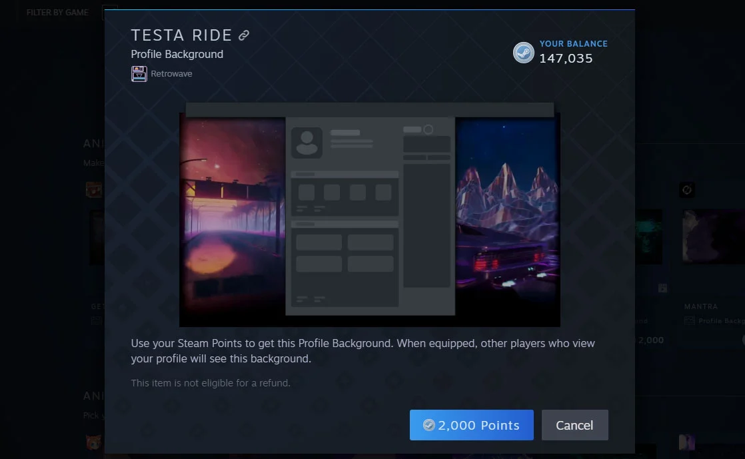Open the Retrowave game link

point(171,74)
